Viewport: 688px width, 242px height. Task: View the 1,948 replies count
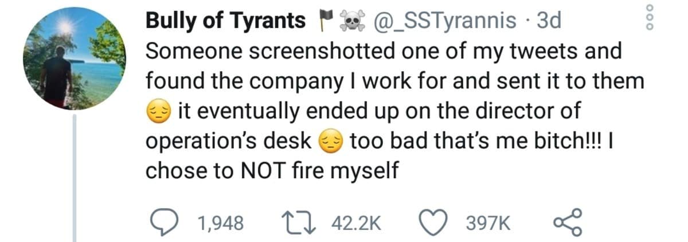[221, 223]
